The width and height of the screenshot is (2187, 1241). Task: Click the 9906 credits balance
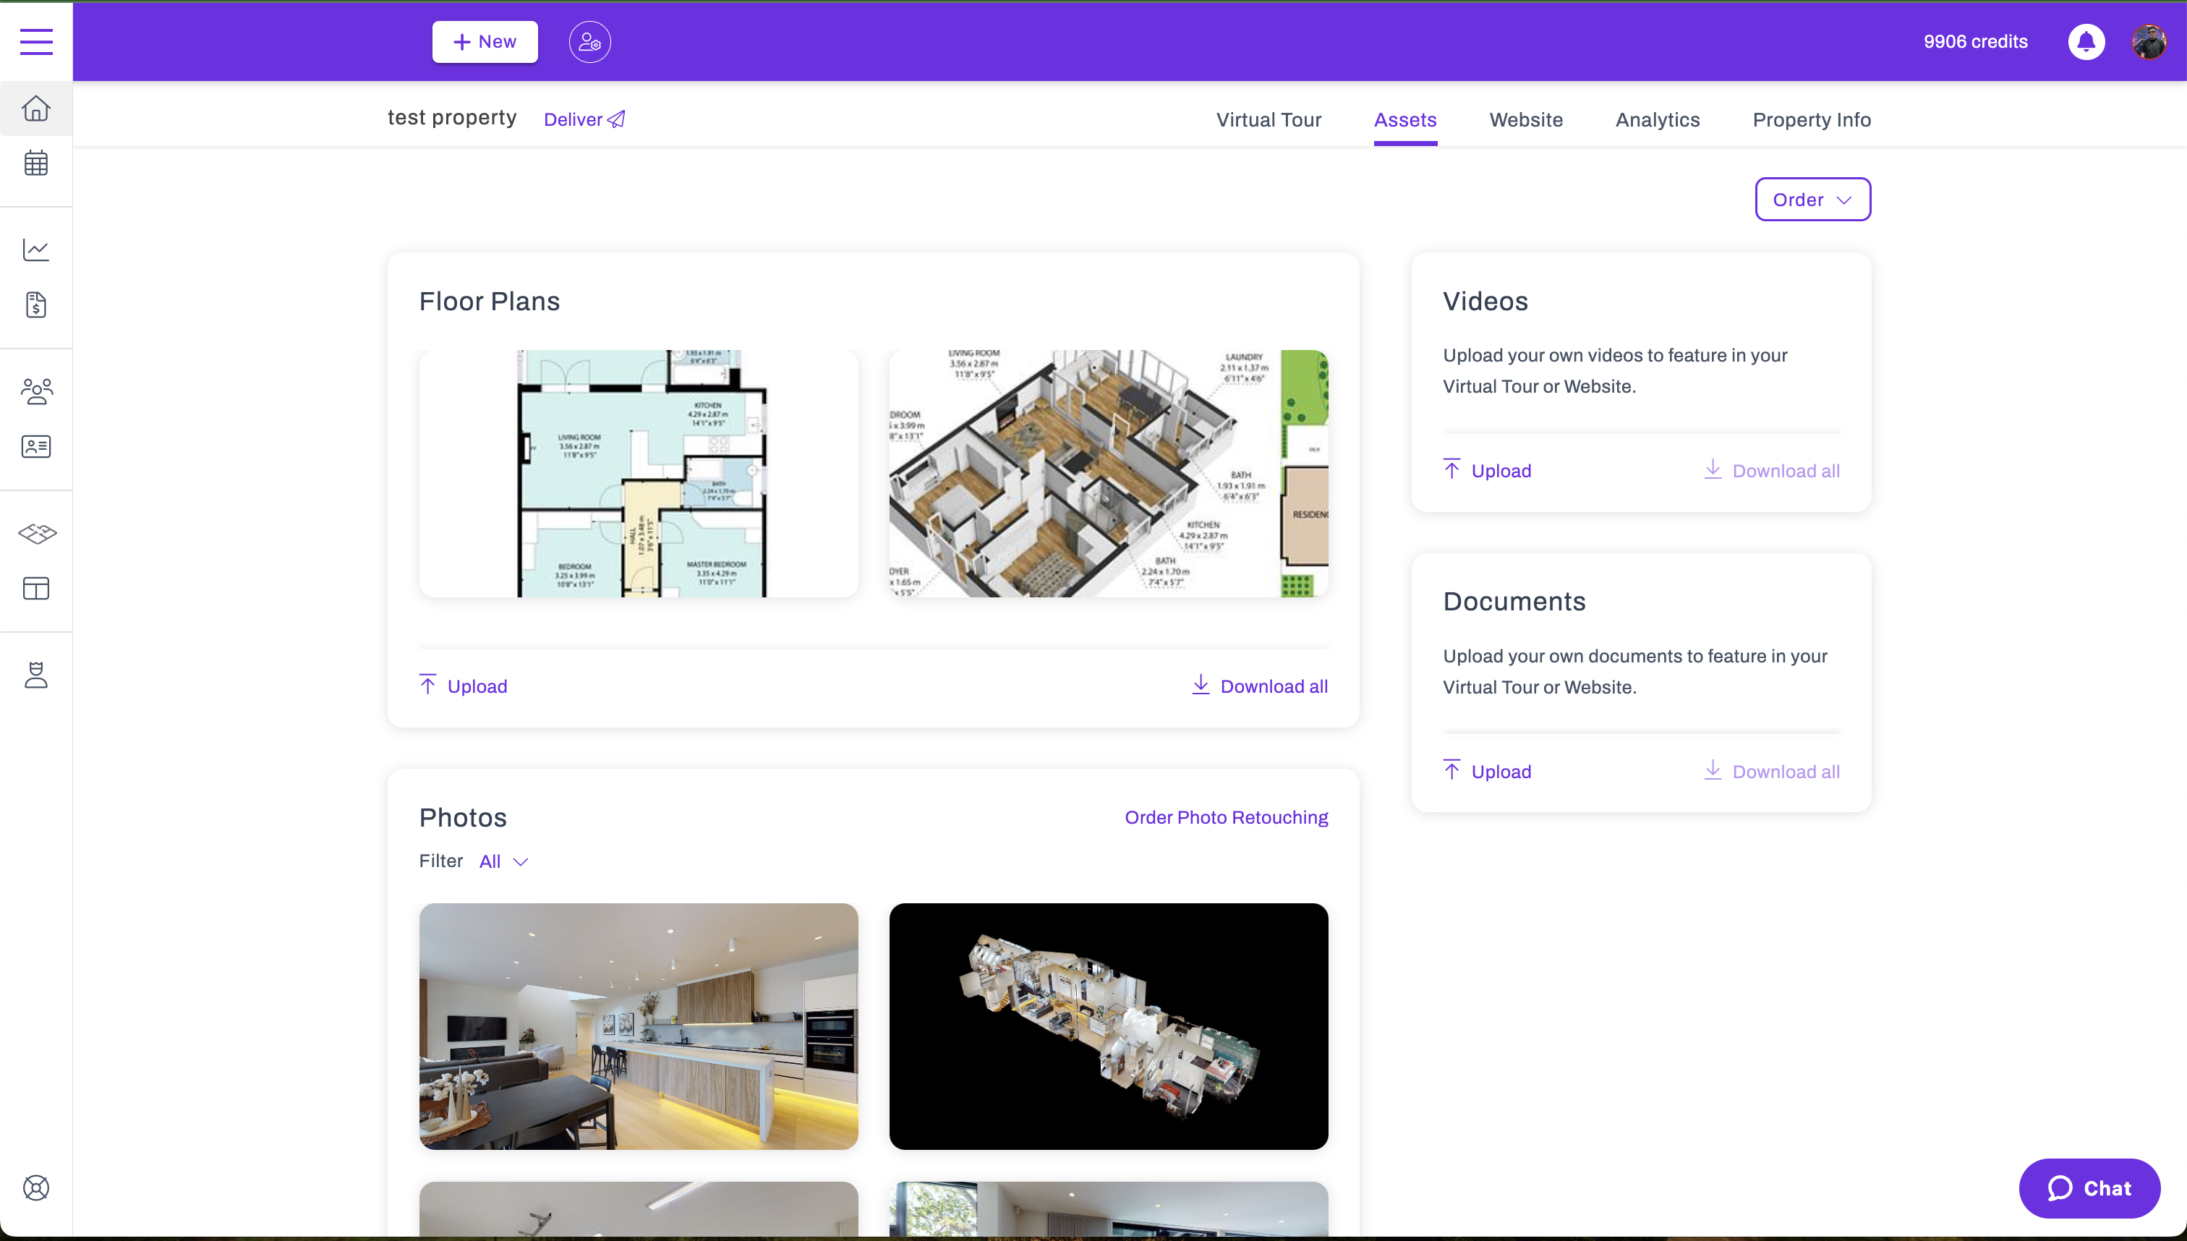(x=1975, y=42)
